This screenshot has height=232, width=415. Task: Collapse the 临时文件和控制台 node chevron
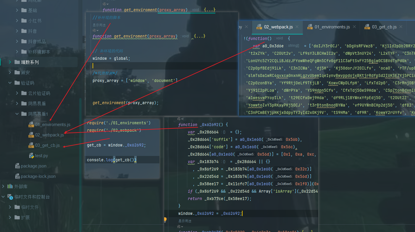pyautogui.click(x=3, y=197)
